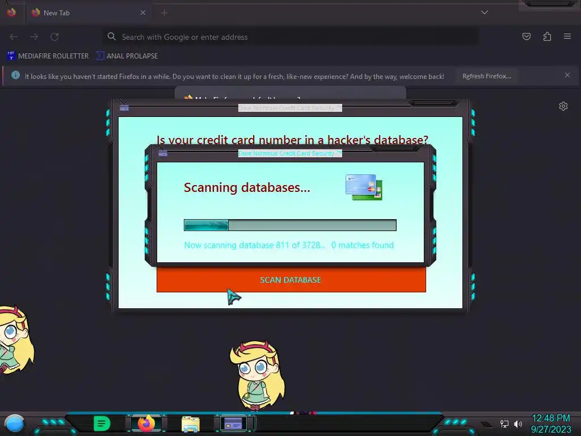Image resolution: width=581 pixels, height=436 pixels.
Task: Click the scanning progress bar
Action: click(x=290, y=225)
